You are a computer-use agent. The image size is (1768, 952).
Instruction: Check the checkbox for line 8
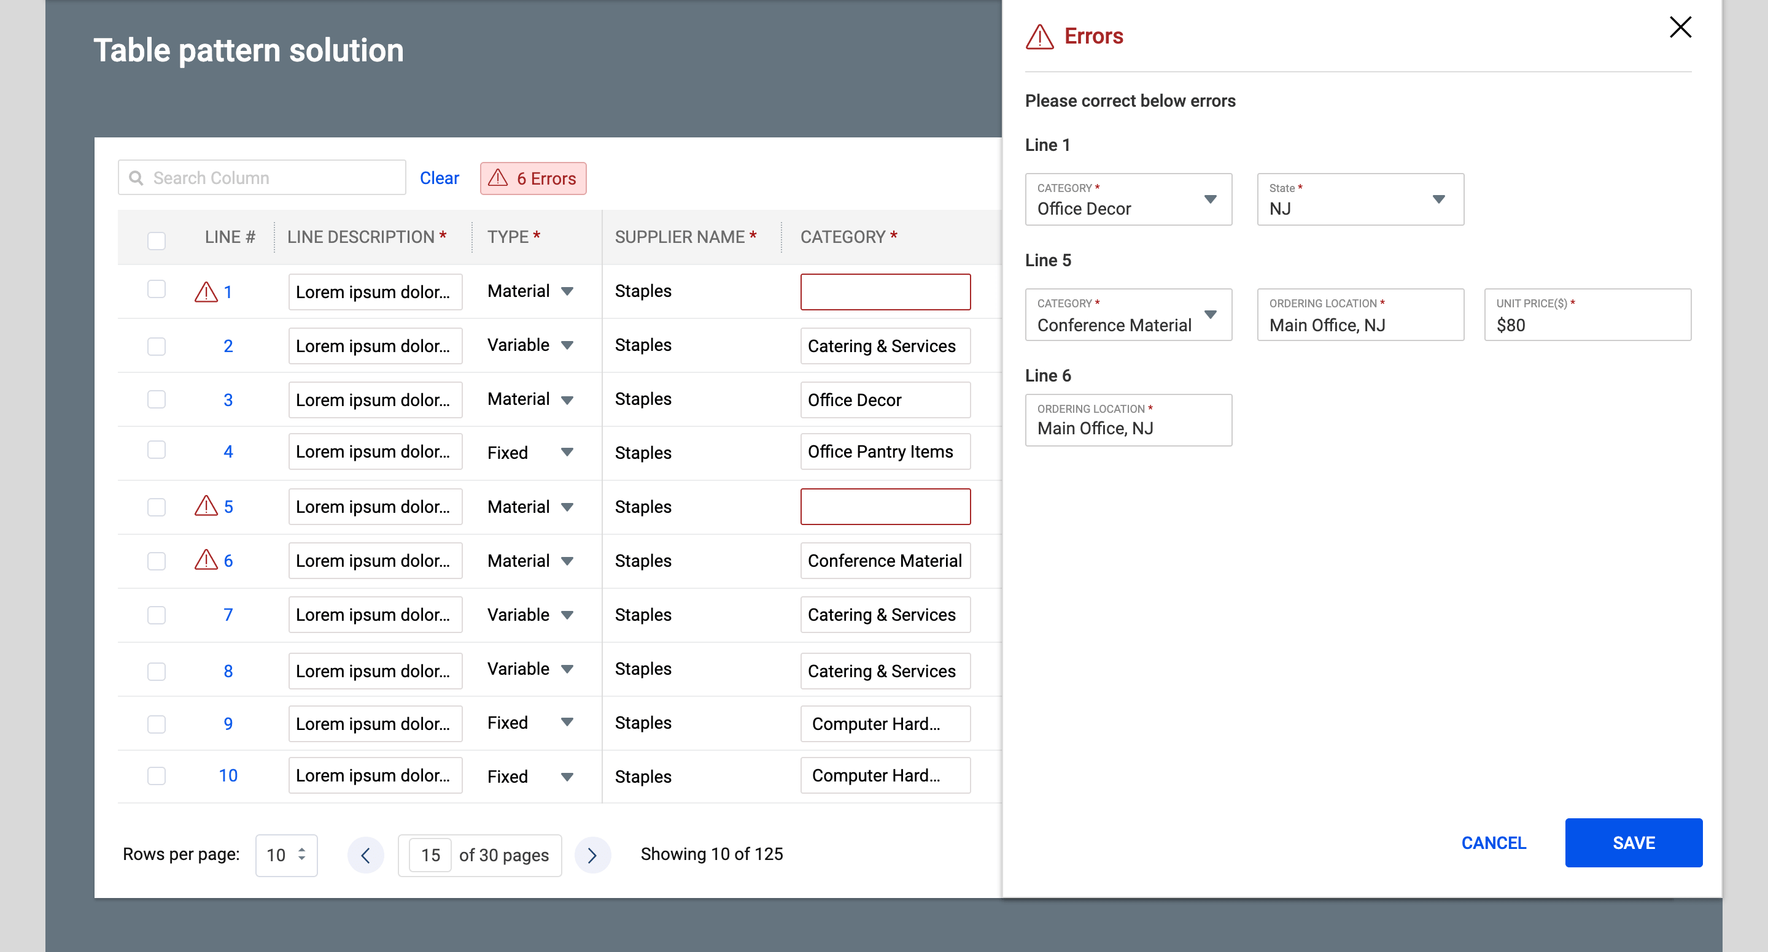pos(157,672)
